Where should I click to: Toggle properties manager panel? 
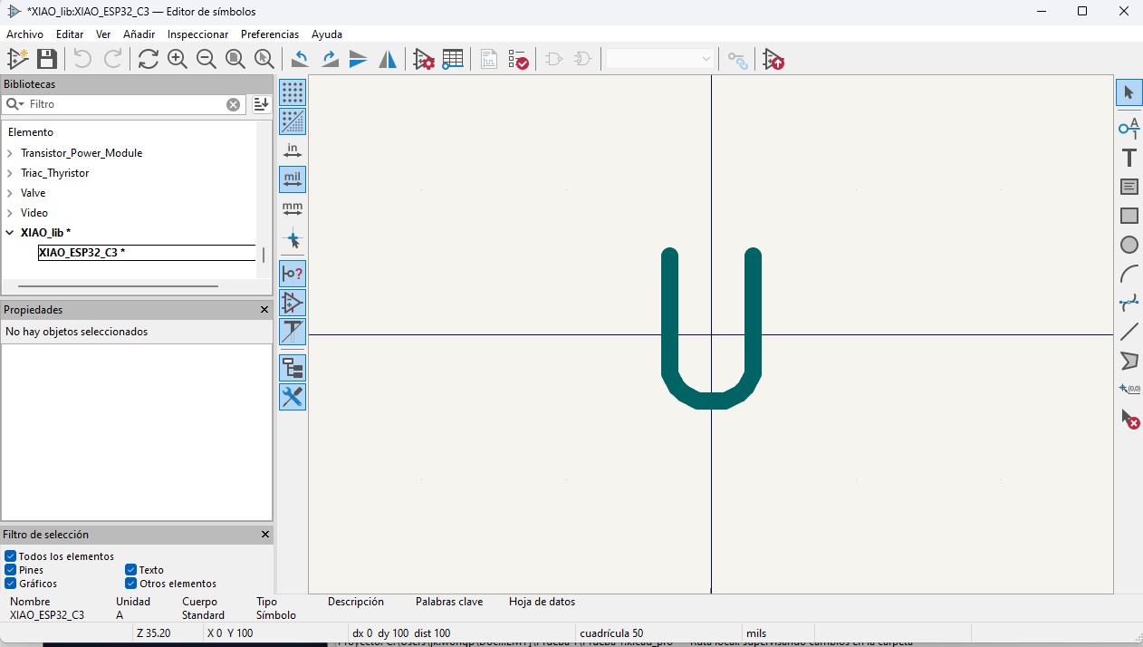(293, 397)
